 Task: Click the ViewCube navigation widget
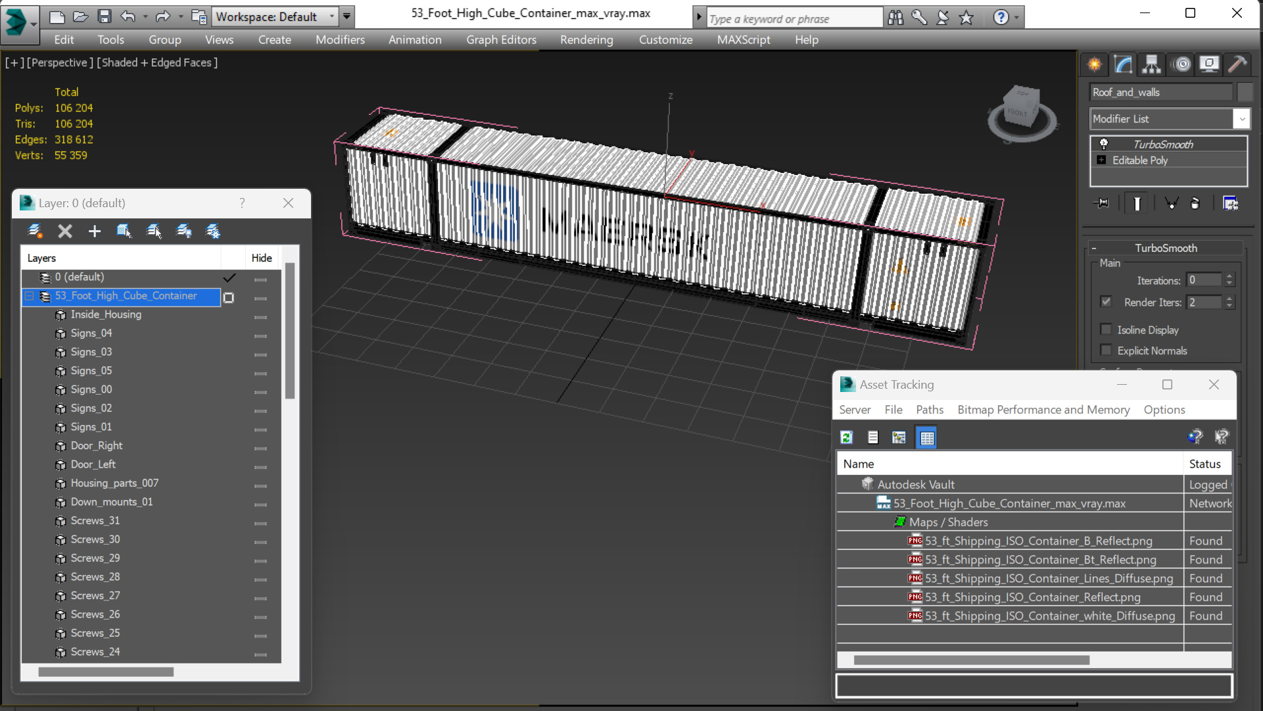pos(1022,114)
